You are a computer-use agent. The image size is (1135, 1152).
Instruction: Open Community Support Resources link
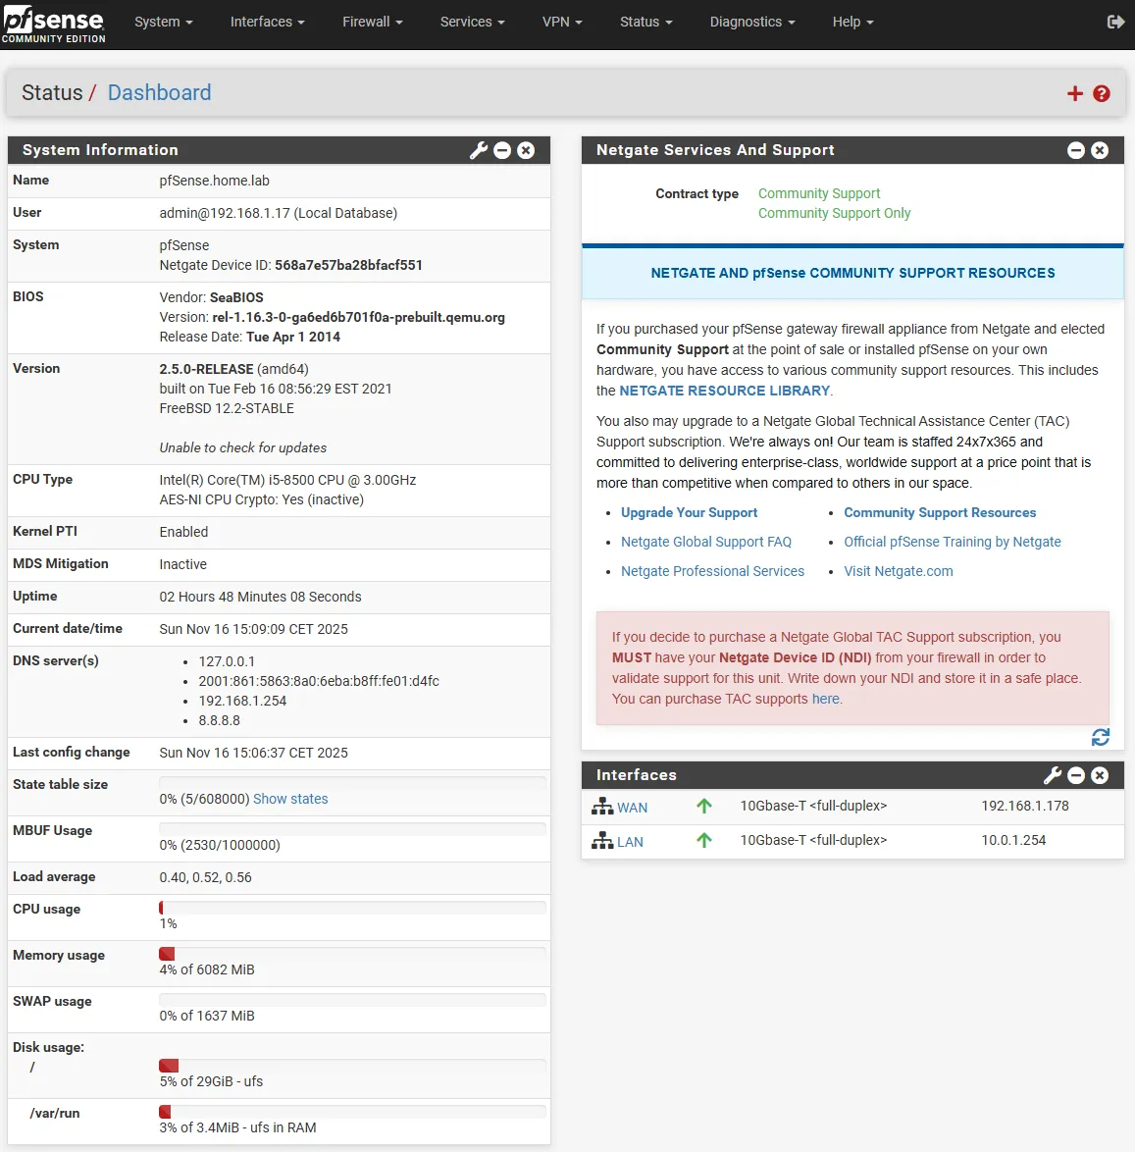pos(939,512)
